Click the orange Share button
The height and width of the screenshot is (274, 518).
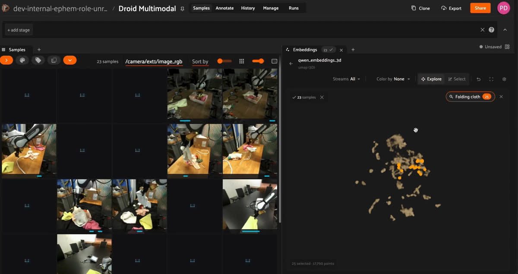480,8
